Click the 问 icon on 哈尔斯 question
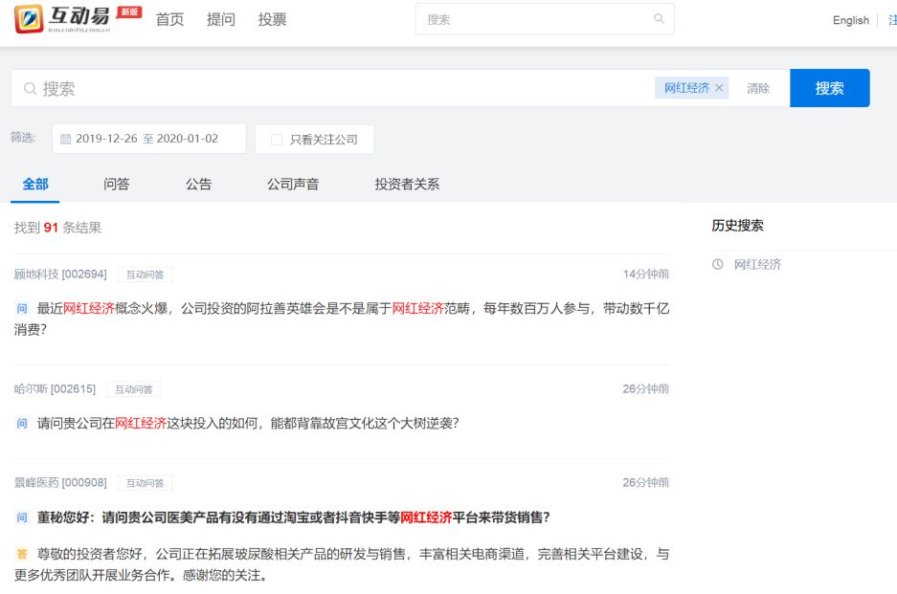This screenshot has width=897, height=594. pyautogui.click(x=22, y=423)
